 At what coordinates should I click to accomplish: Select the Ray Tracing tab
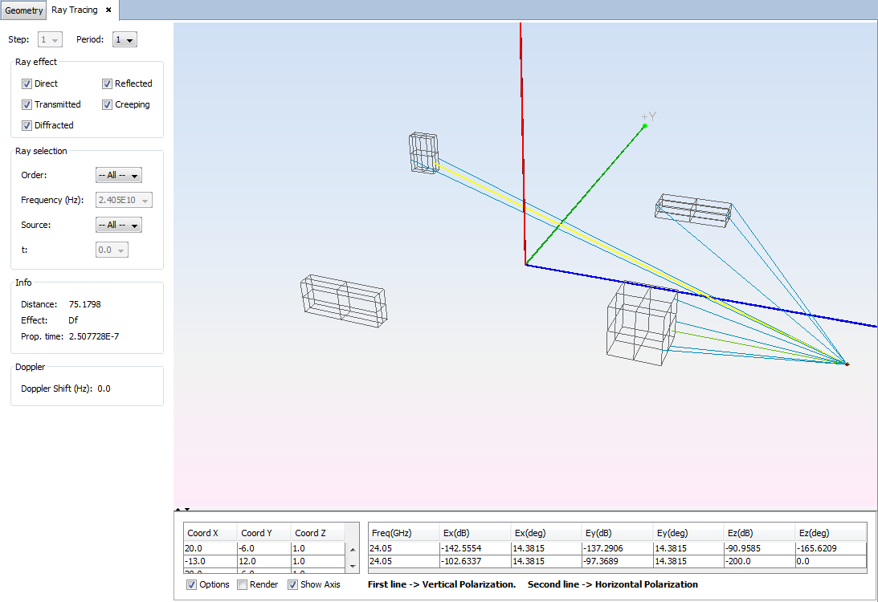pos(75,10)
